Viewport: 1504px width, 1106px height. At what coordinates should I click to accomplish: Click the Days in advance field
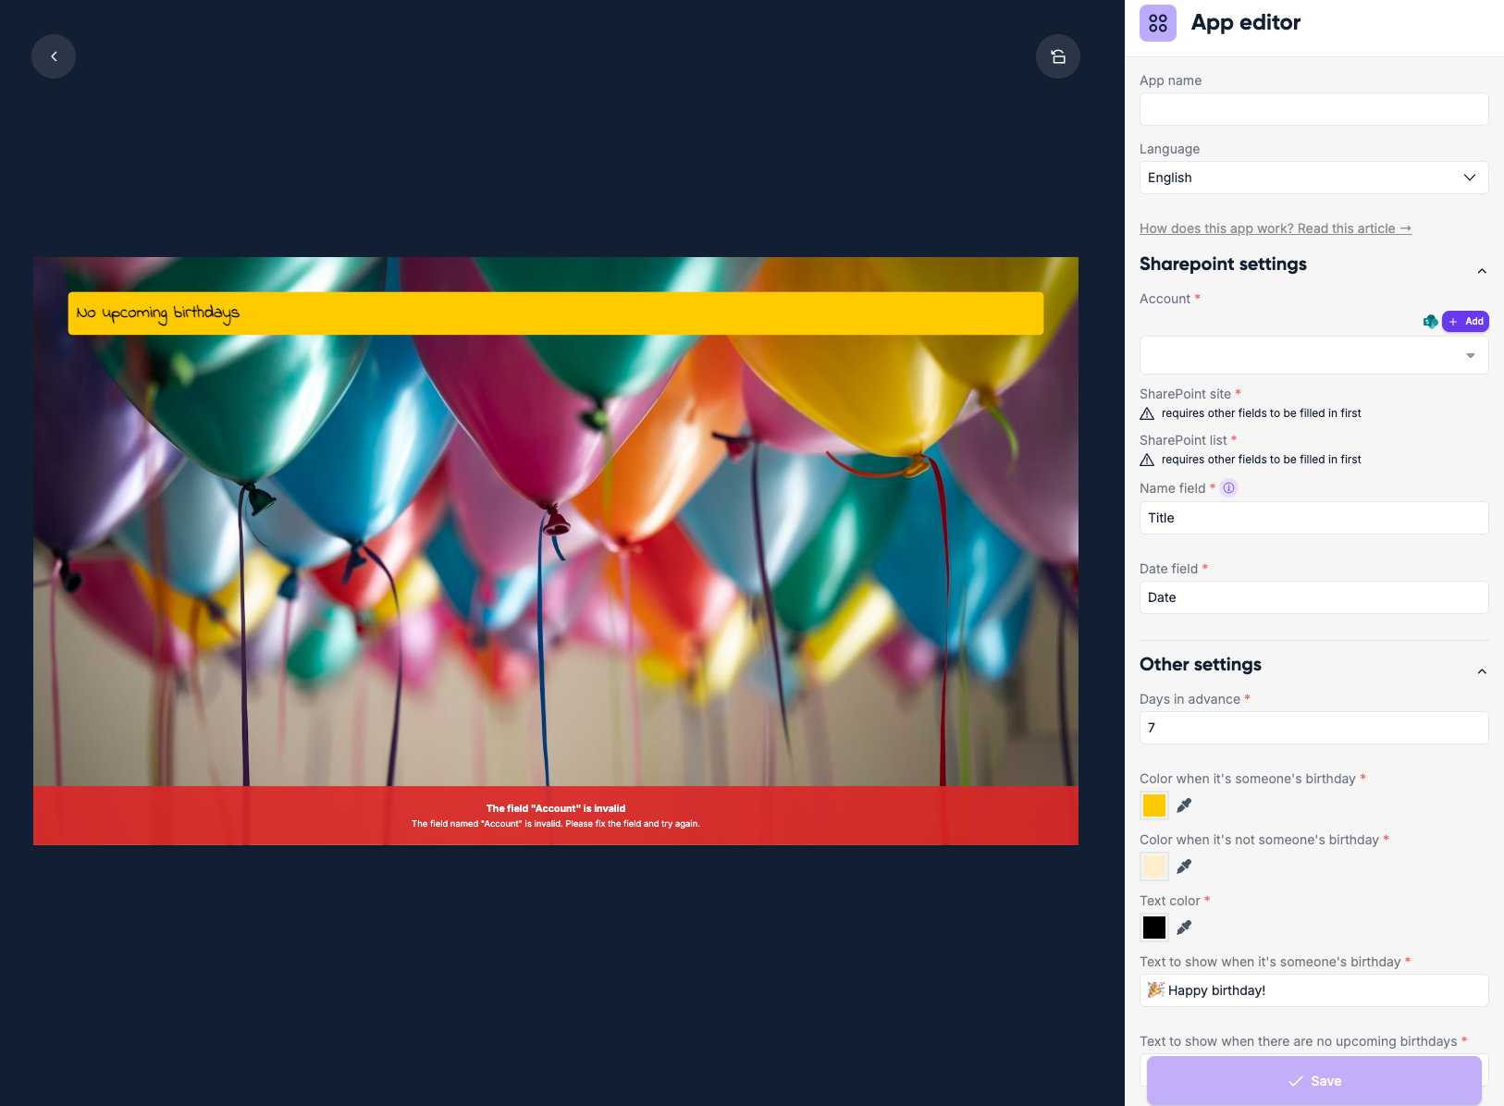click(1313, 728)
